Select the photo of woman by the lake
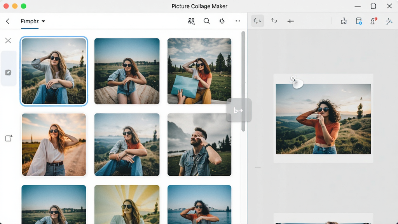The height and width of the screenshot is (224, 398). (199, 205)
